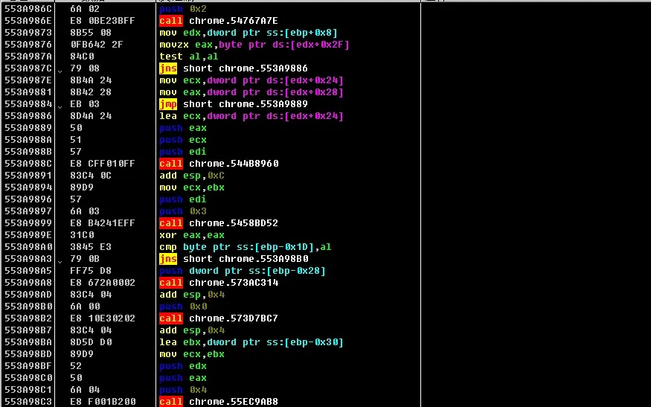Click lea ebx,dword ptr ss:[ebp-0x30] instruction
This screenshot has width=651, height=407.
251,342
